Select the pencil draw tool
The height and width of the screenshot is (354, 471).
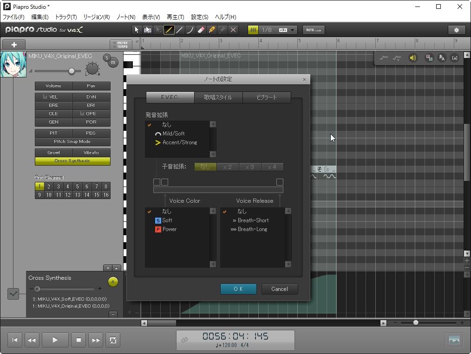click(169, 30)
